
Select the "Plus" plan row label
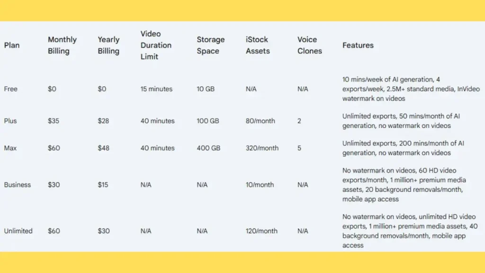10,121
